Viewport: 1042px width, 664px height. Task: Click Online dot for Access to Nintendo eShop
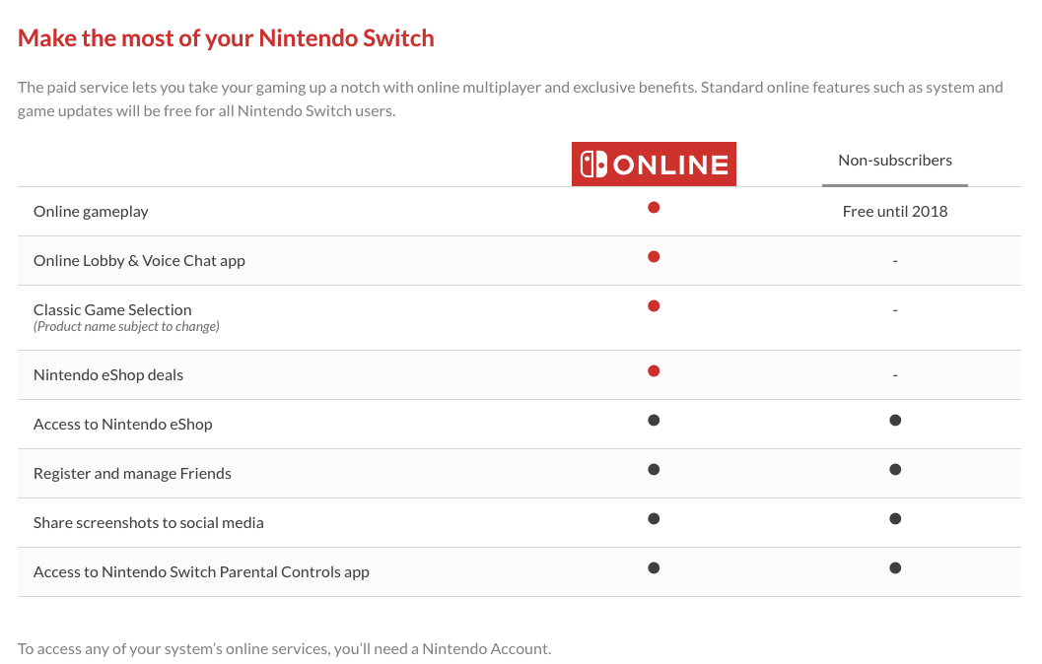654,421
